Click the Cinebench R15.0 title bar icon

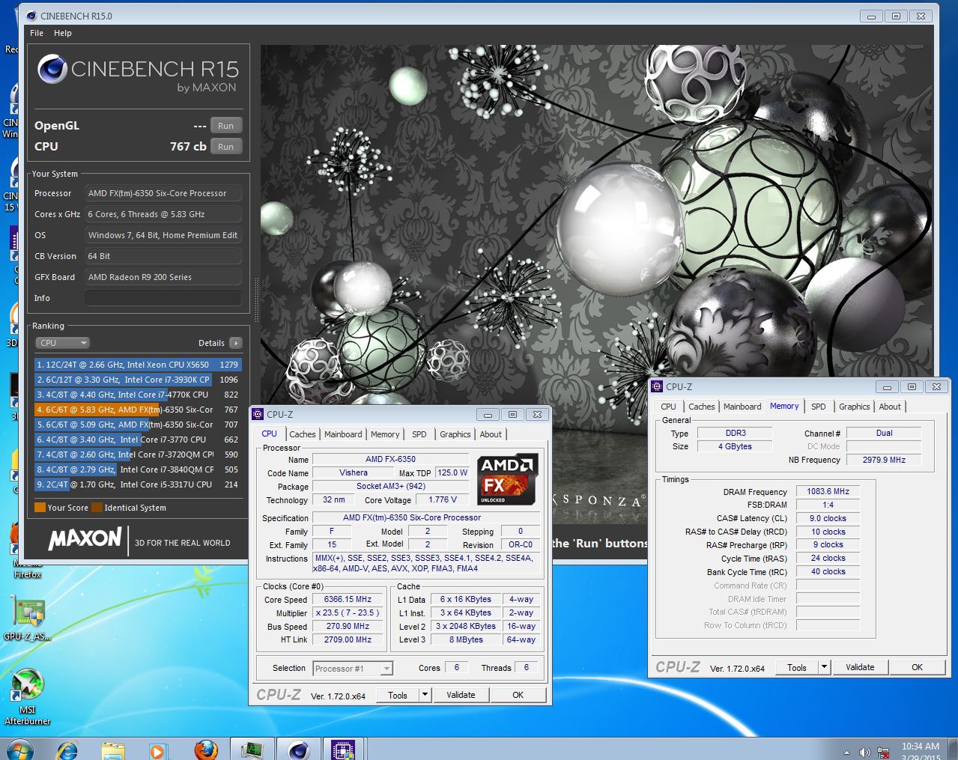point(31,16)
